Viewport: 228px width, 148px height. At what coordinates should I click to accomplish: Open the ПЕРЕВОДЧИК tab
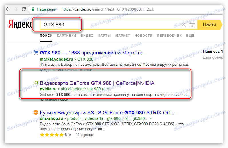coord(169,36)
